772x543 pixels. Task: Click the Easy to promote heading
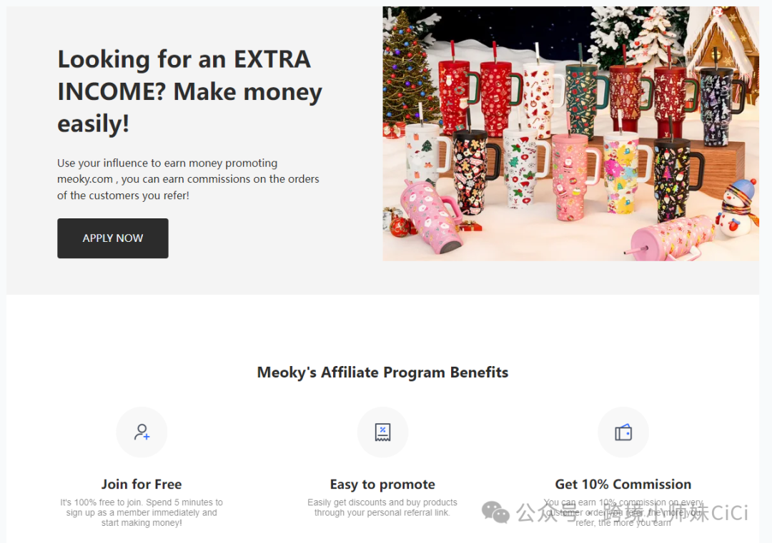point(382,484)
